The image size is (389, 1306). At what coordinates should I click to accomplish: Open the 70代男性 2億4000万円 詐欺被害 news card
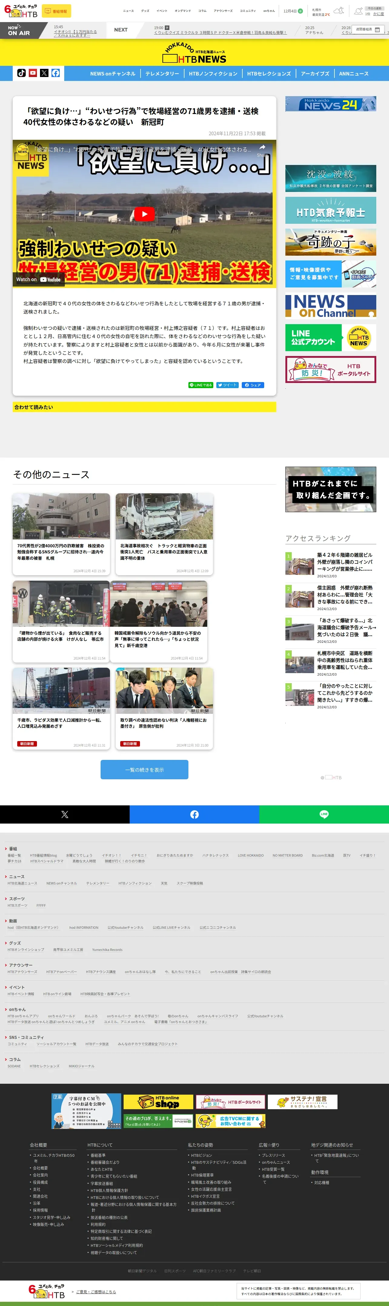(x=61, y=534)
